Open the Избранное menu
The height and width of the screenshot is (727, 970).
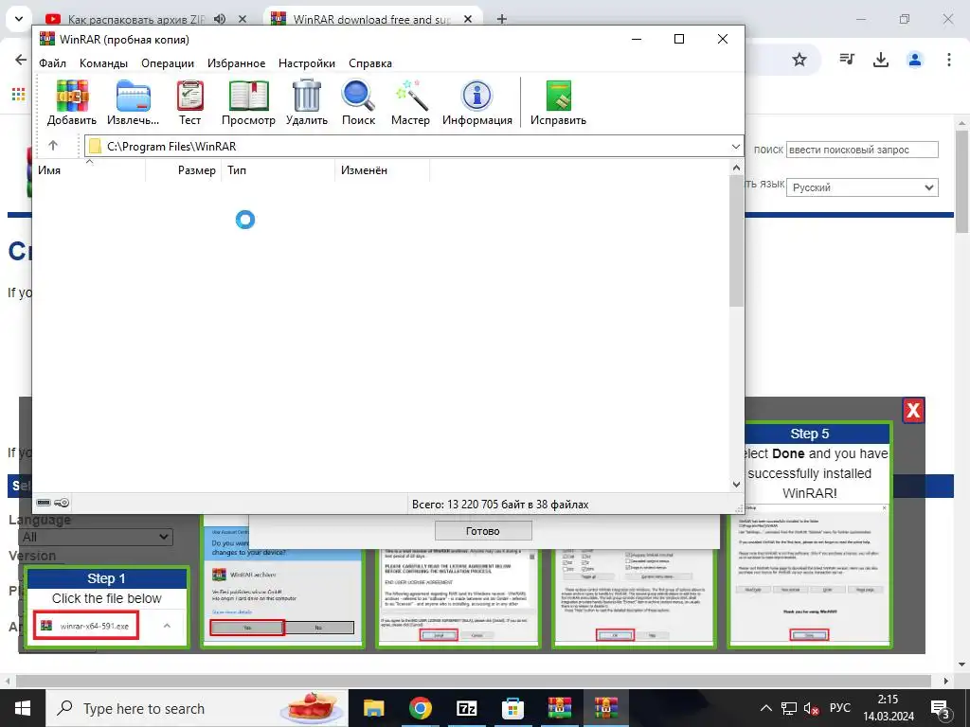(x=236, y=63)
